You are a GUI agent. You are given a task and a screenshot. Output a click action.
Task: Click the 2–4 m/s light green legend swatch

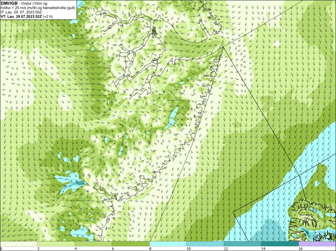(x=56, y=244)
